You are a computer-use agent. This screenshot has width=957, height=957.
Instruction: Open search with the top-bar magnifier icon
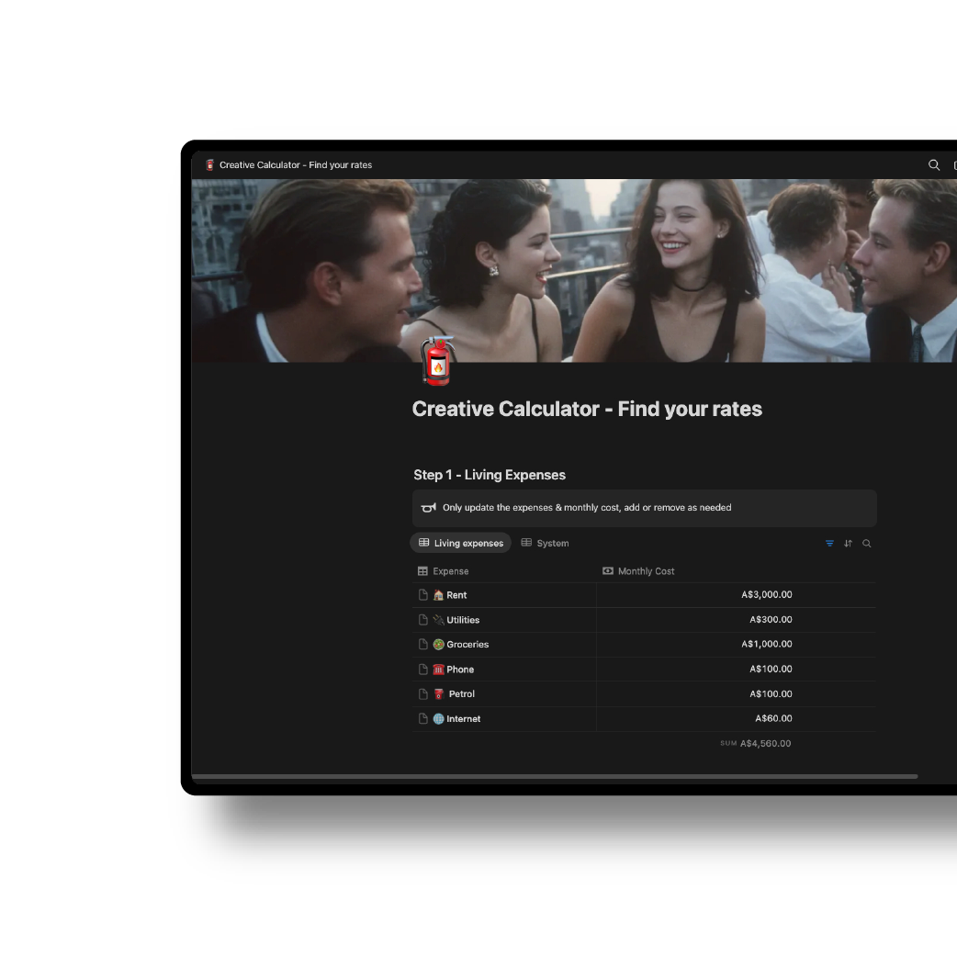tap(934, 164)
